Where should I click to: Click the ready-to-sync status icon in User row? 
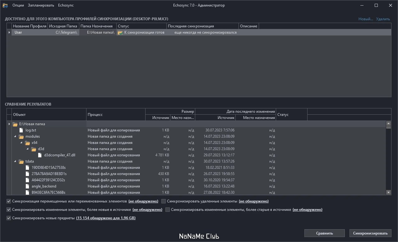[120, 33]
